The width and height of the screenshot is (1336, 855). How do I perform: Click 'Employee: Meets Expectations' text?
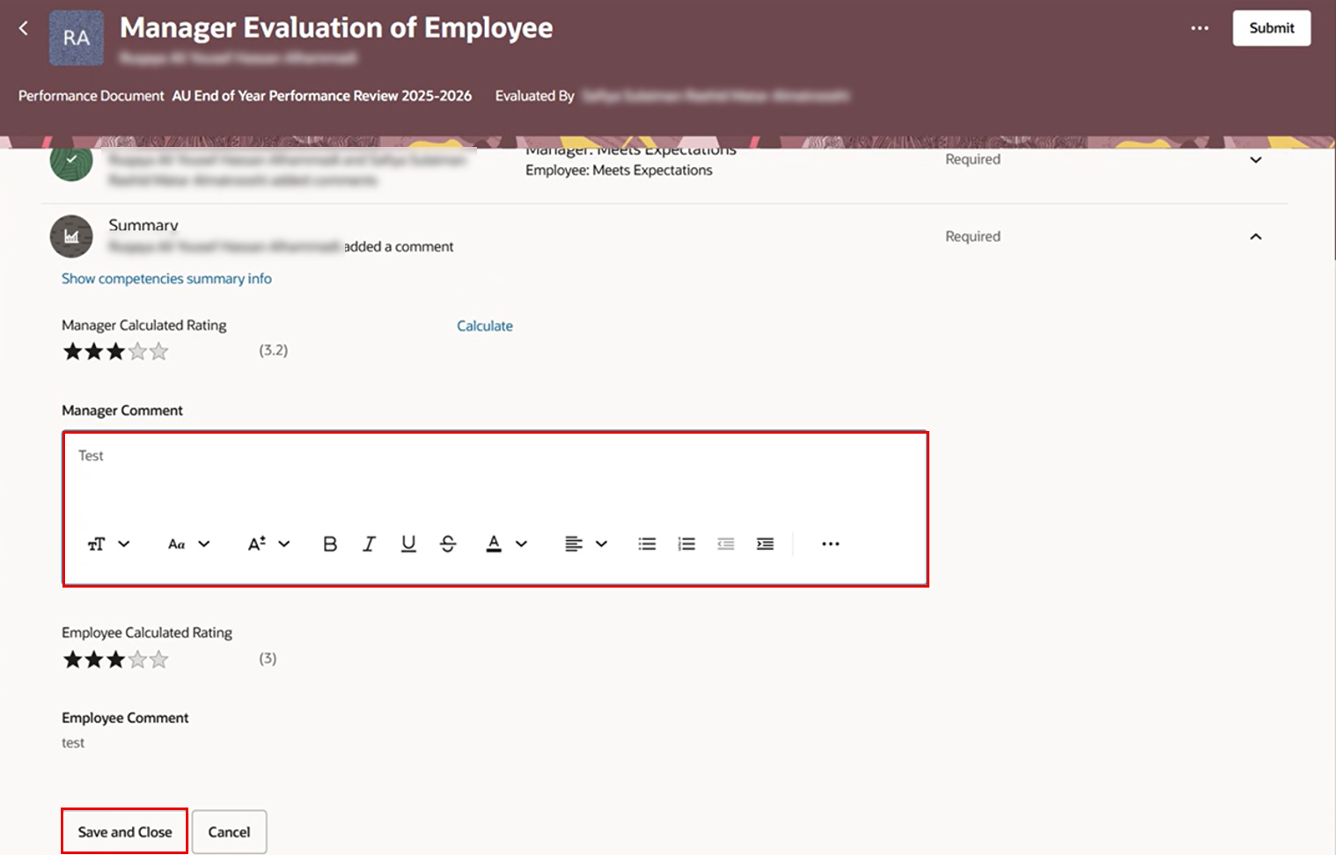tap(619, 171)
